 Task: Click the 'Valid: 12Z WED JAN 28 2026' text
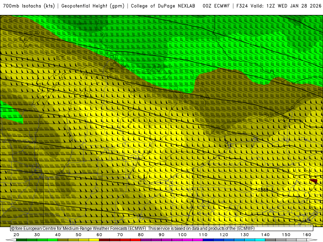pyautogui.click(x=286, y=6)
